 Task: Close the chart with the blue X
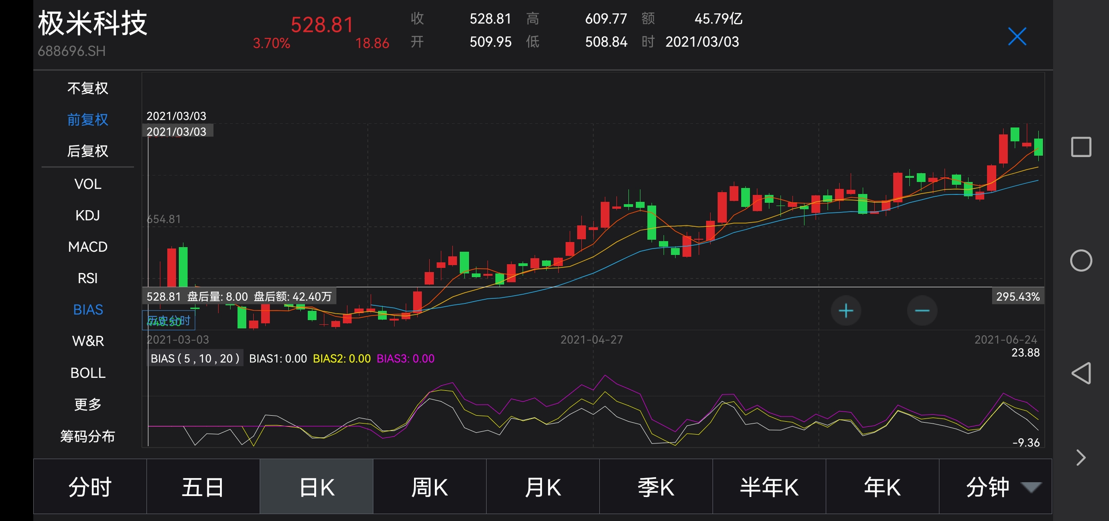pos(1017,36)
